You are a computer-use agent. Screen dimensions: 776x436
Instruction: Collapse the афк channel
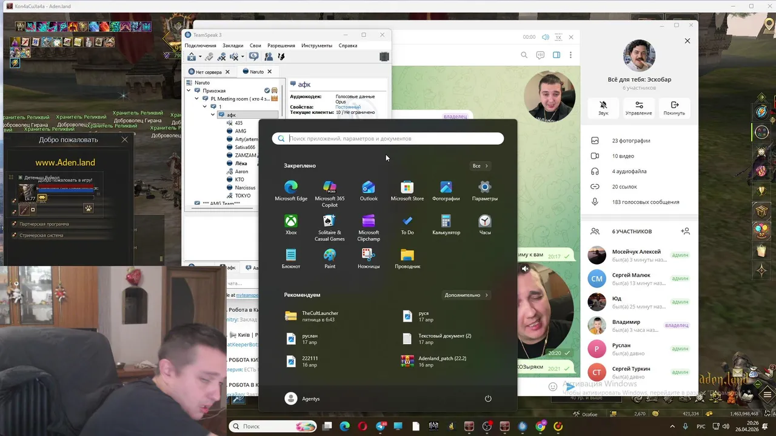pos(213,114)
